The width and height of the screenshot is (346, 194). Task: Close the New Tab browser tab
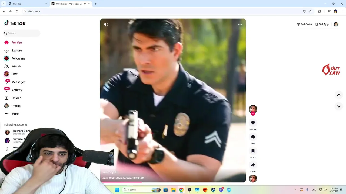point(46,4)
